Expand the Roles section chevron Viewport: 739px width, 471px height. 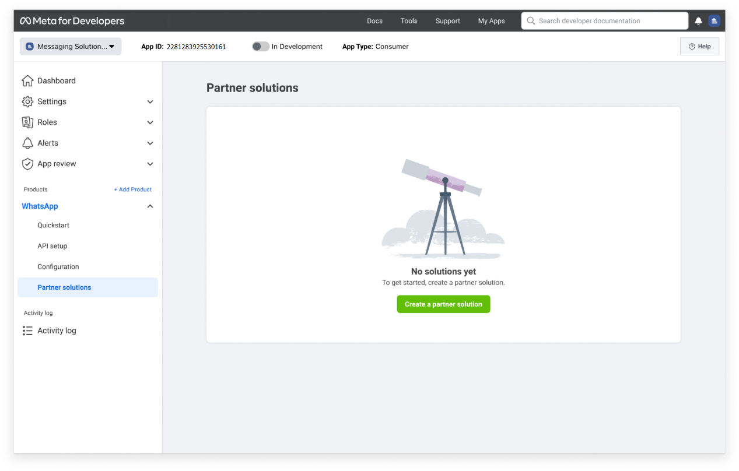coord(150,122)
